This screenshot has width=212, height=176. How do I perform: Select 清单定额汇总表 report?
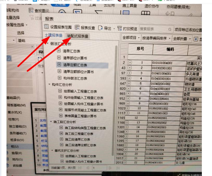tap(82, 65)
